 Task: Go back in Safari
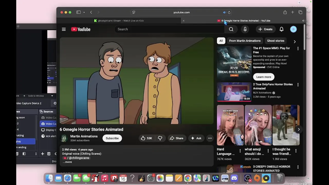pyautogui.click(x=91, y=12)
